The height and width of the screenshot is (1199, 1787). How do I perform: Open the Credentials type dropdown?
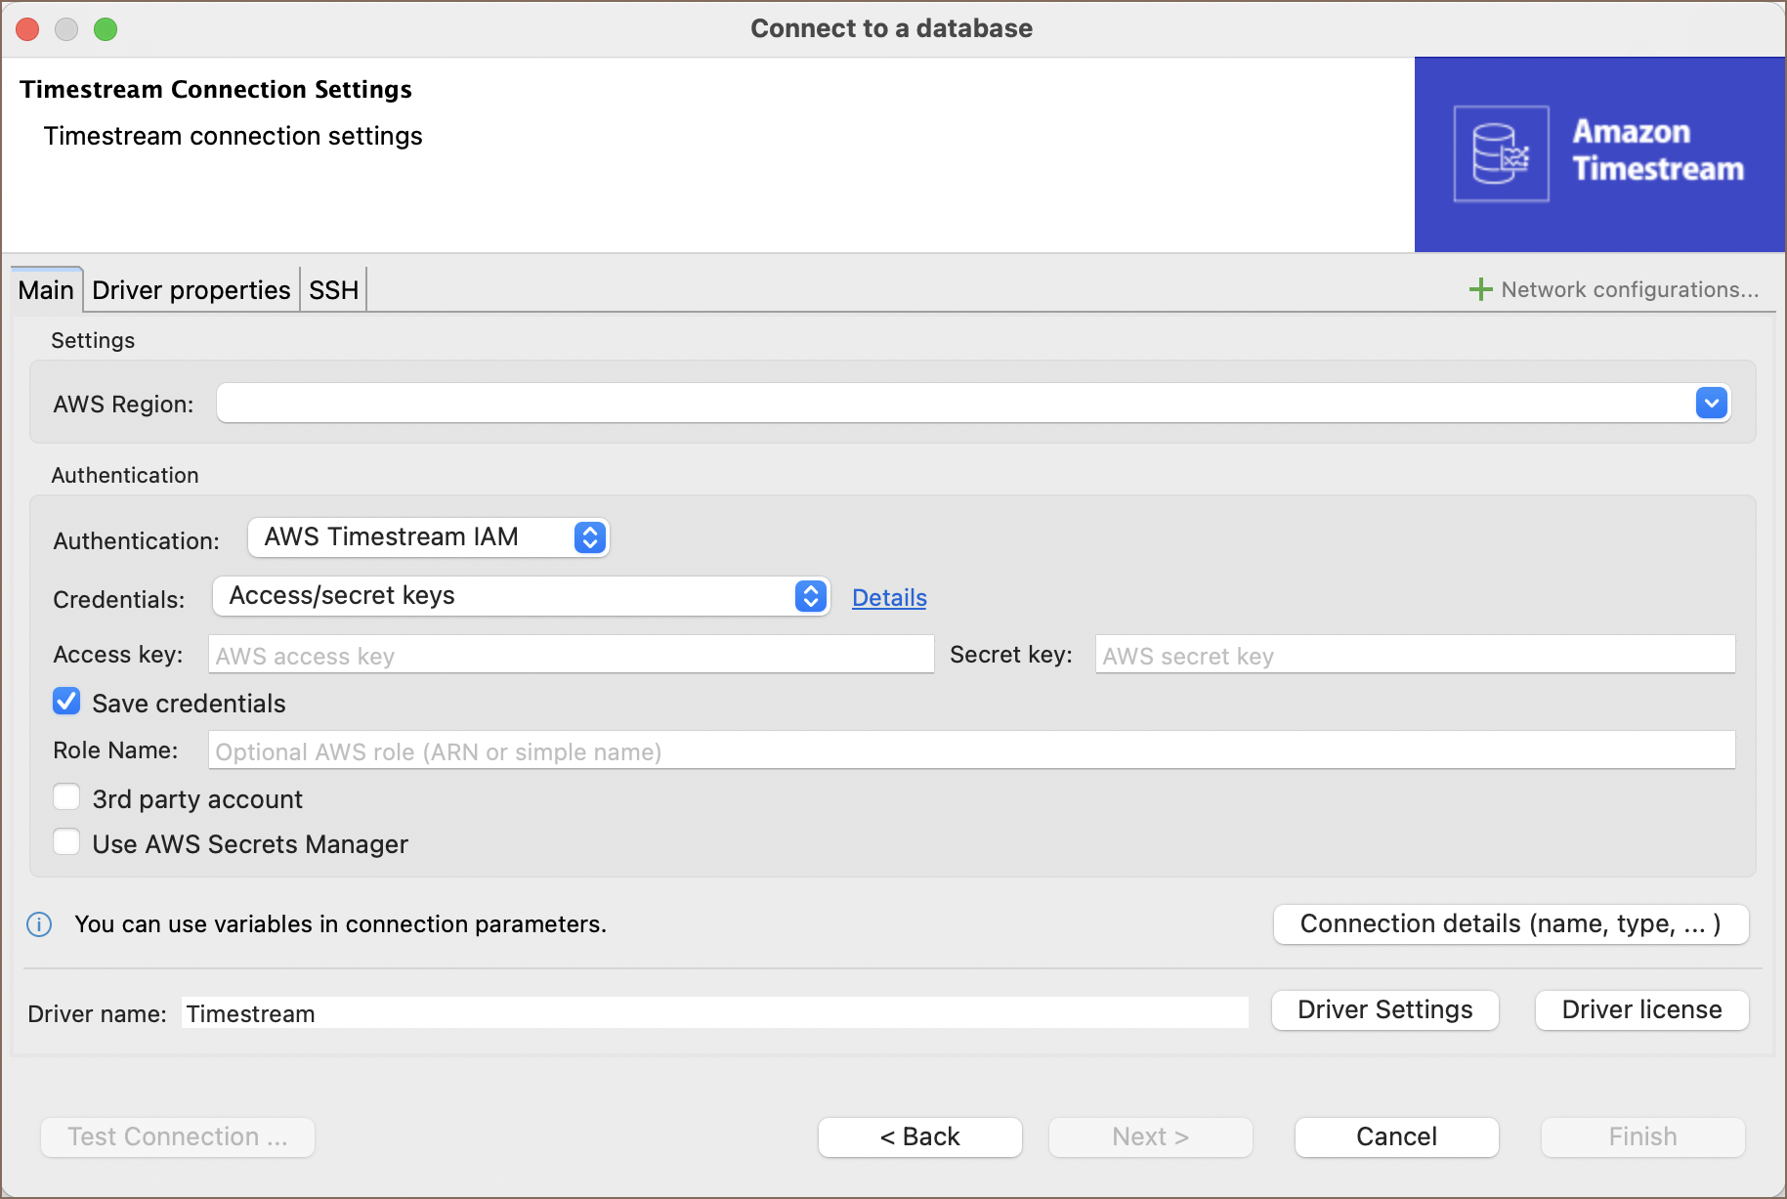click(x=810, y=596)
